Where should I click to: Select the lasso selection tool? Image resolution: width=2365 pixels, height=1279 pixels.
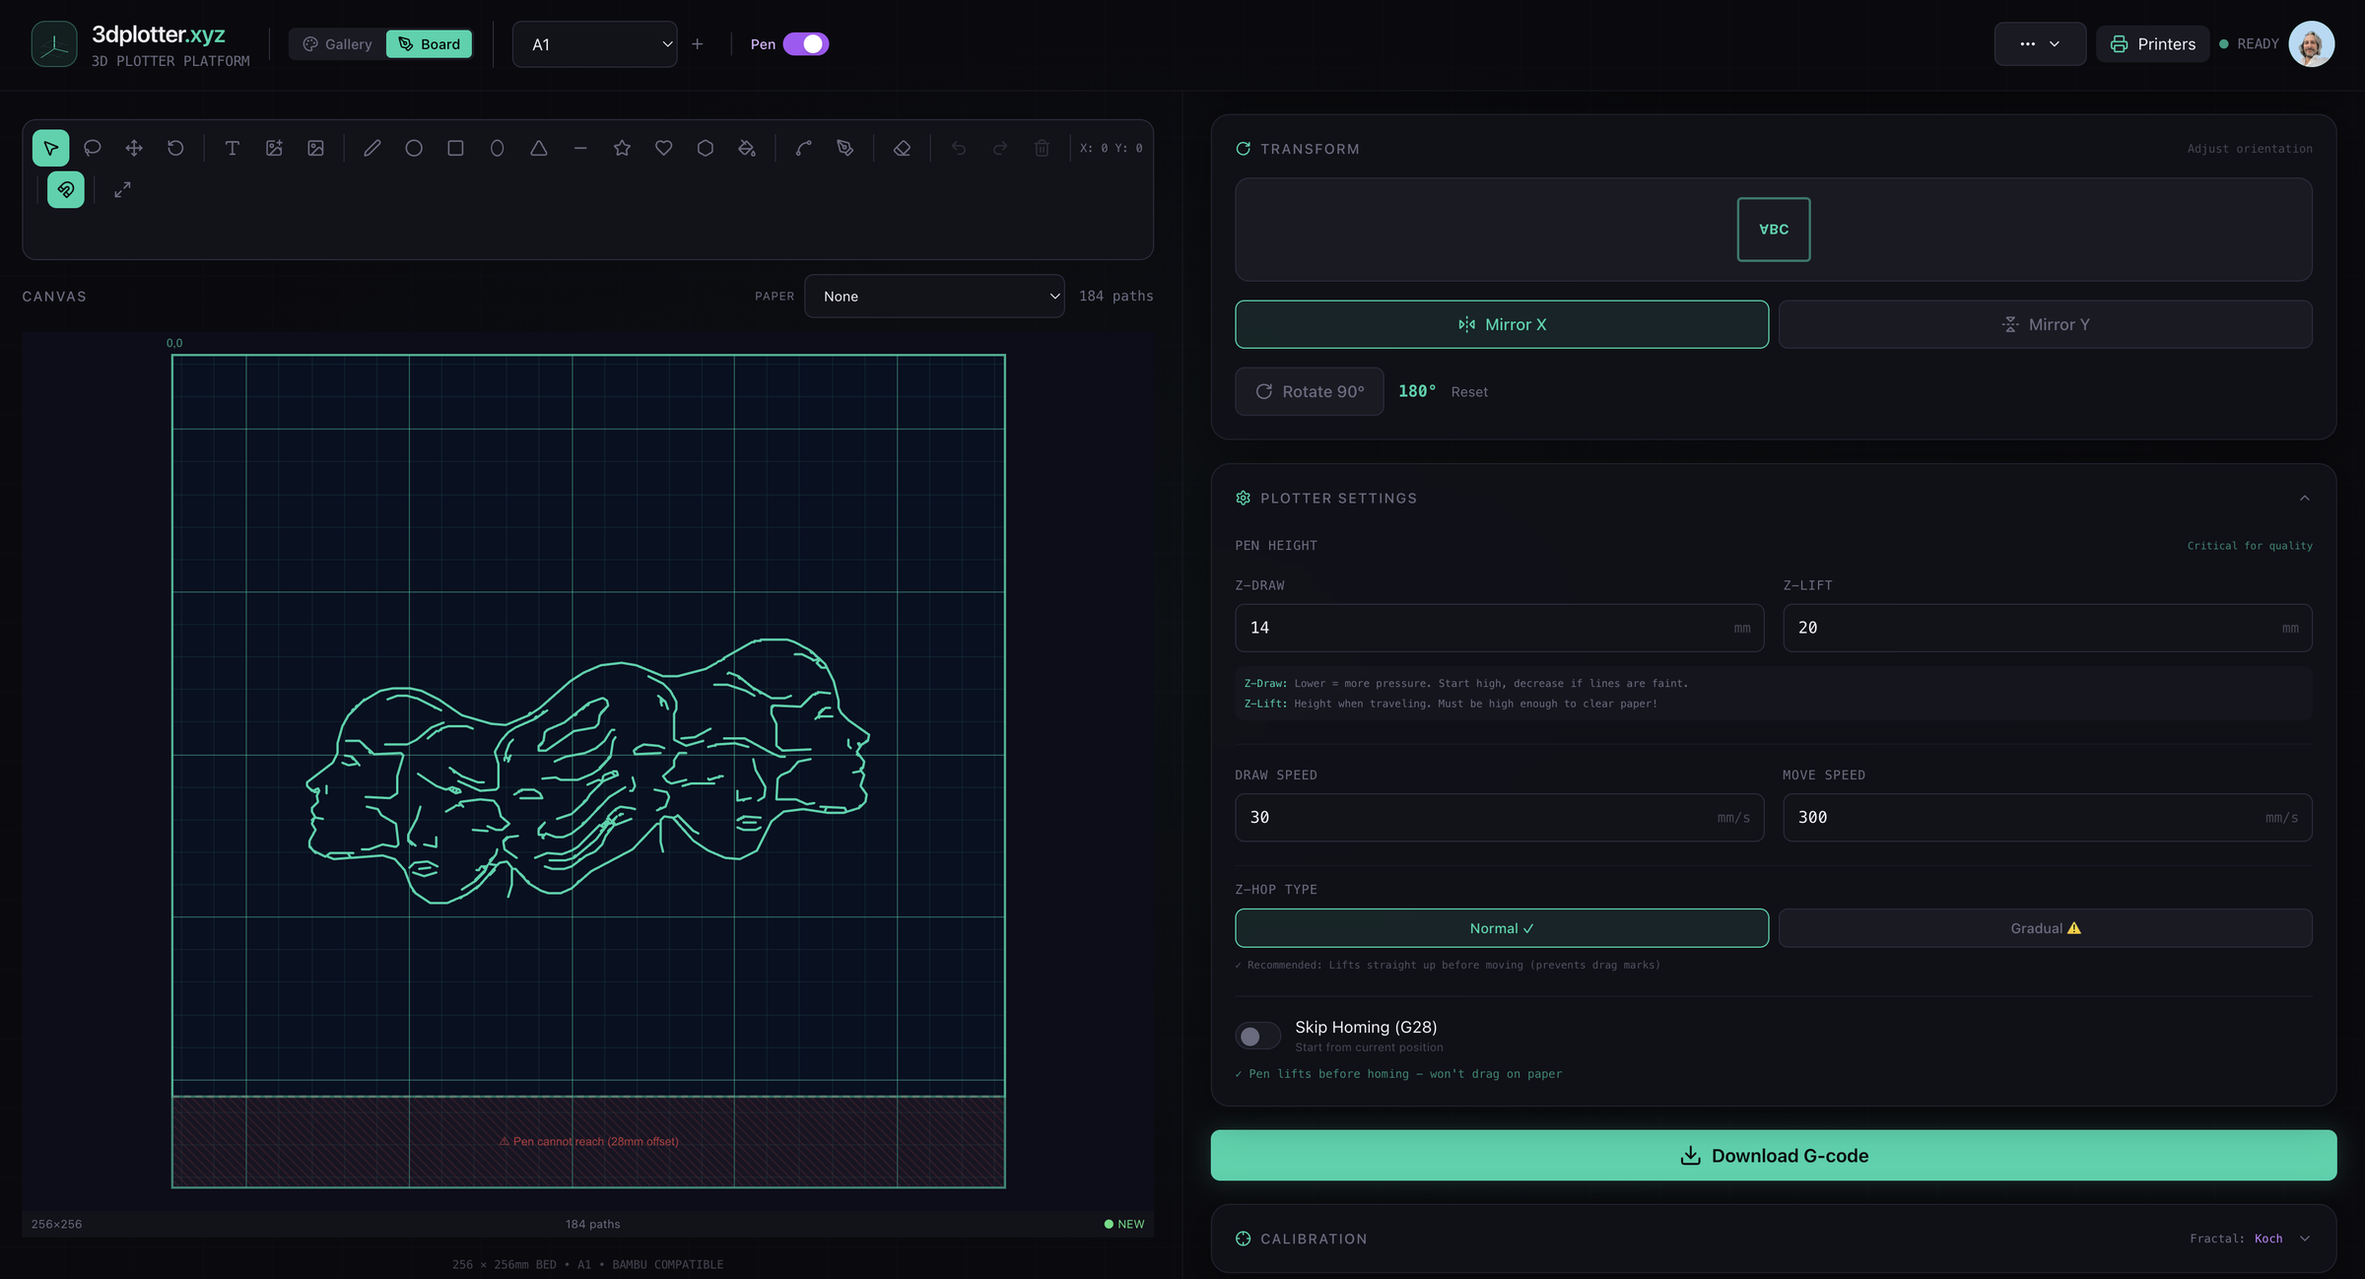pyautogui.click(x=93, y=148)
